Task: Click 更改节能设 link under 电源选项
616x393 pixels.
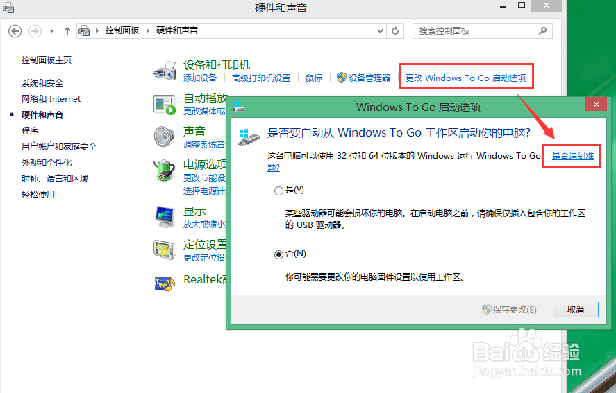Action: pos(204,177)
